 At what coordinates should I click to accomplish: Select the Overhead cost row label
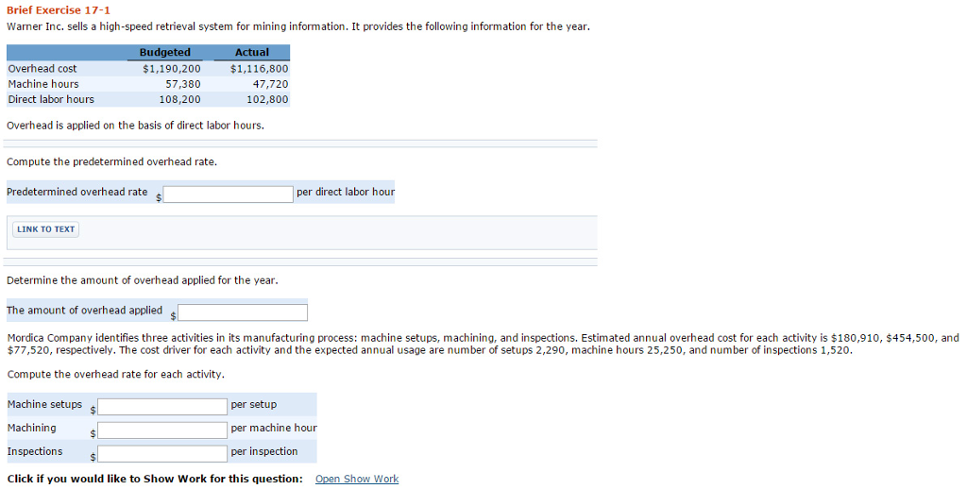click(42, 69)
